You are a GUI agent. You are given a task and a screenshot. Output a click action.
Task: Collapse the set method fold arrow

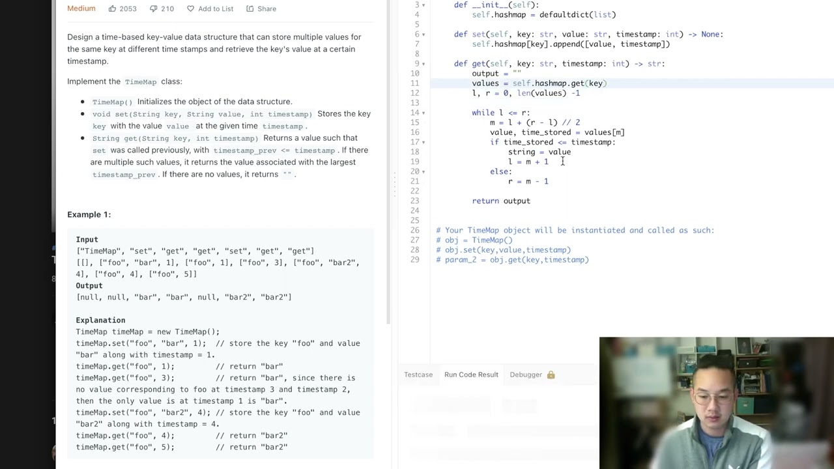(x=424, y=35)
